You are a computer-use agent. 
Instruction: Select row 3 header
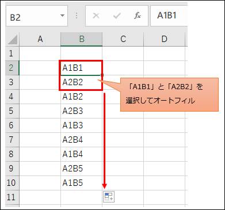13,82
